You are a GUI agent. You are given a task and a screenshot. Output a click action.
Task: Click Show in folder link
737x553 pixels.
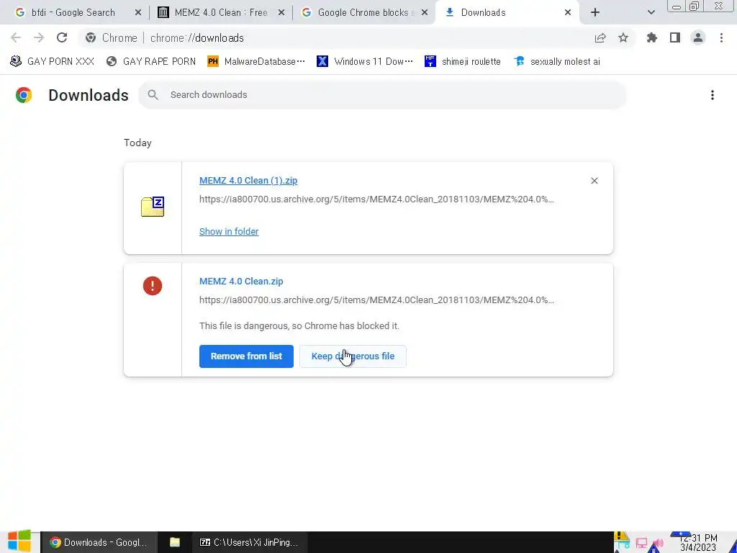229,231
